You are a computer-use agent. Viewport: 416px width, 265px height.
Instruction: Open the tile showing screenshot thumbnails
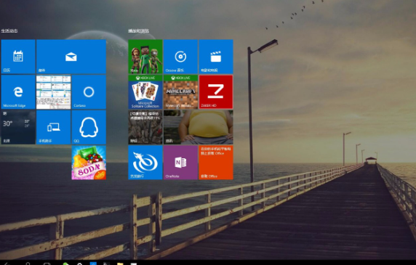coord(54,92)
